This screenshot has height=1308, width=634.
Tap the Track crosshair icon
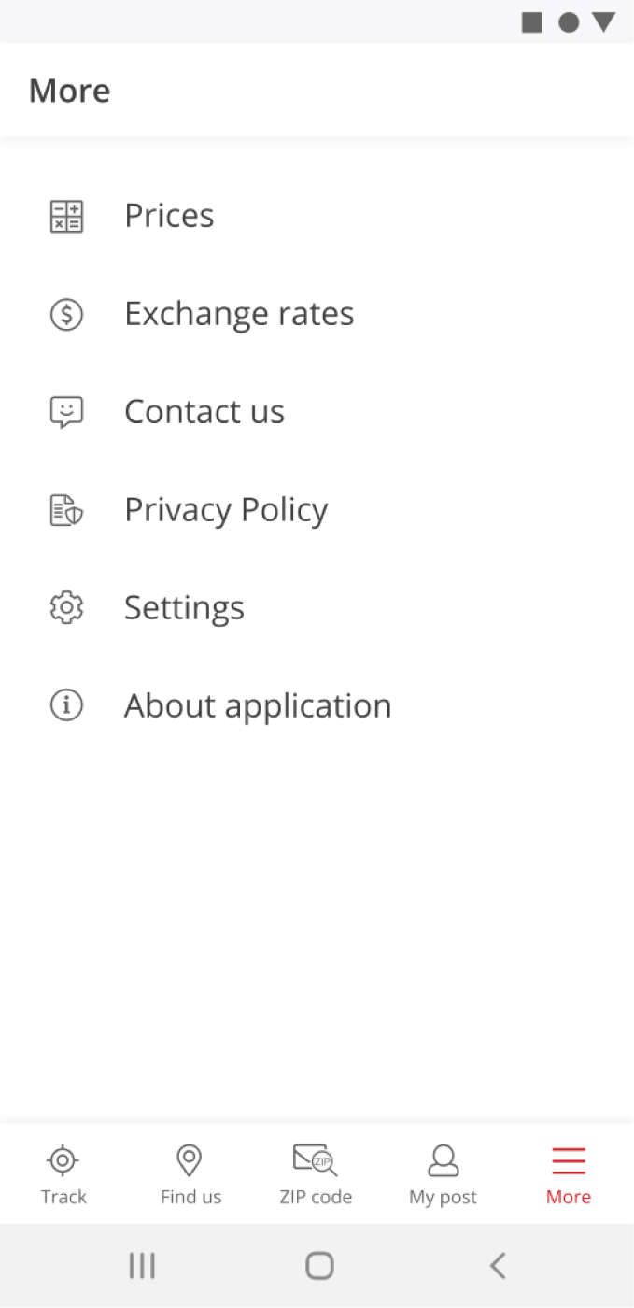(63, 1160)
